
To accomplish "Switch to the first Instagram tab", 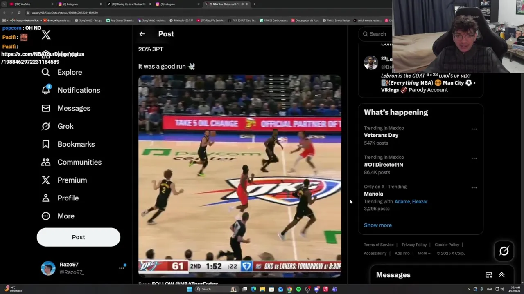I will pos(80,4).
